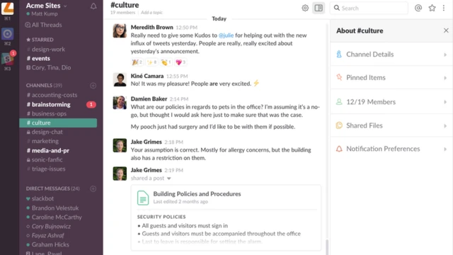This screenshot has width=453, height=255.
Task: Switch to the third workspace with notification badge
Action: pos(8,59)
